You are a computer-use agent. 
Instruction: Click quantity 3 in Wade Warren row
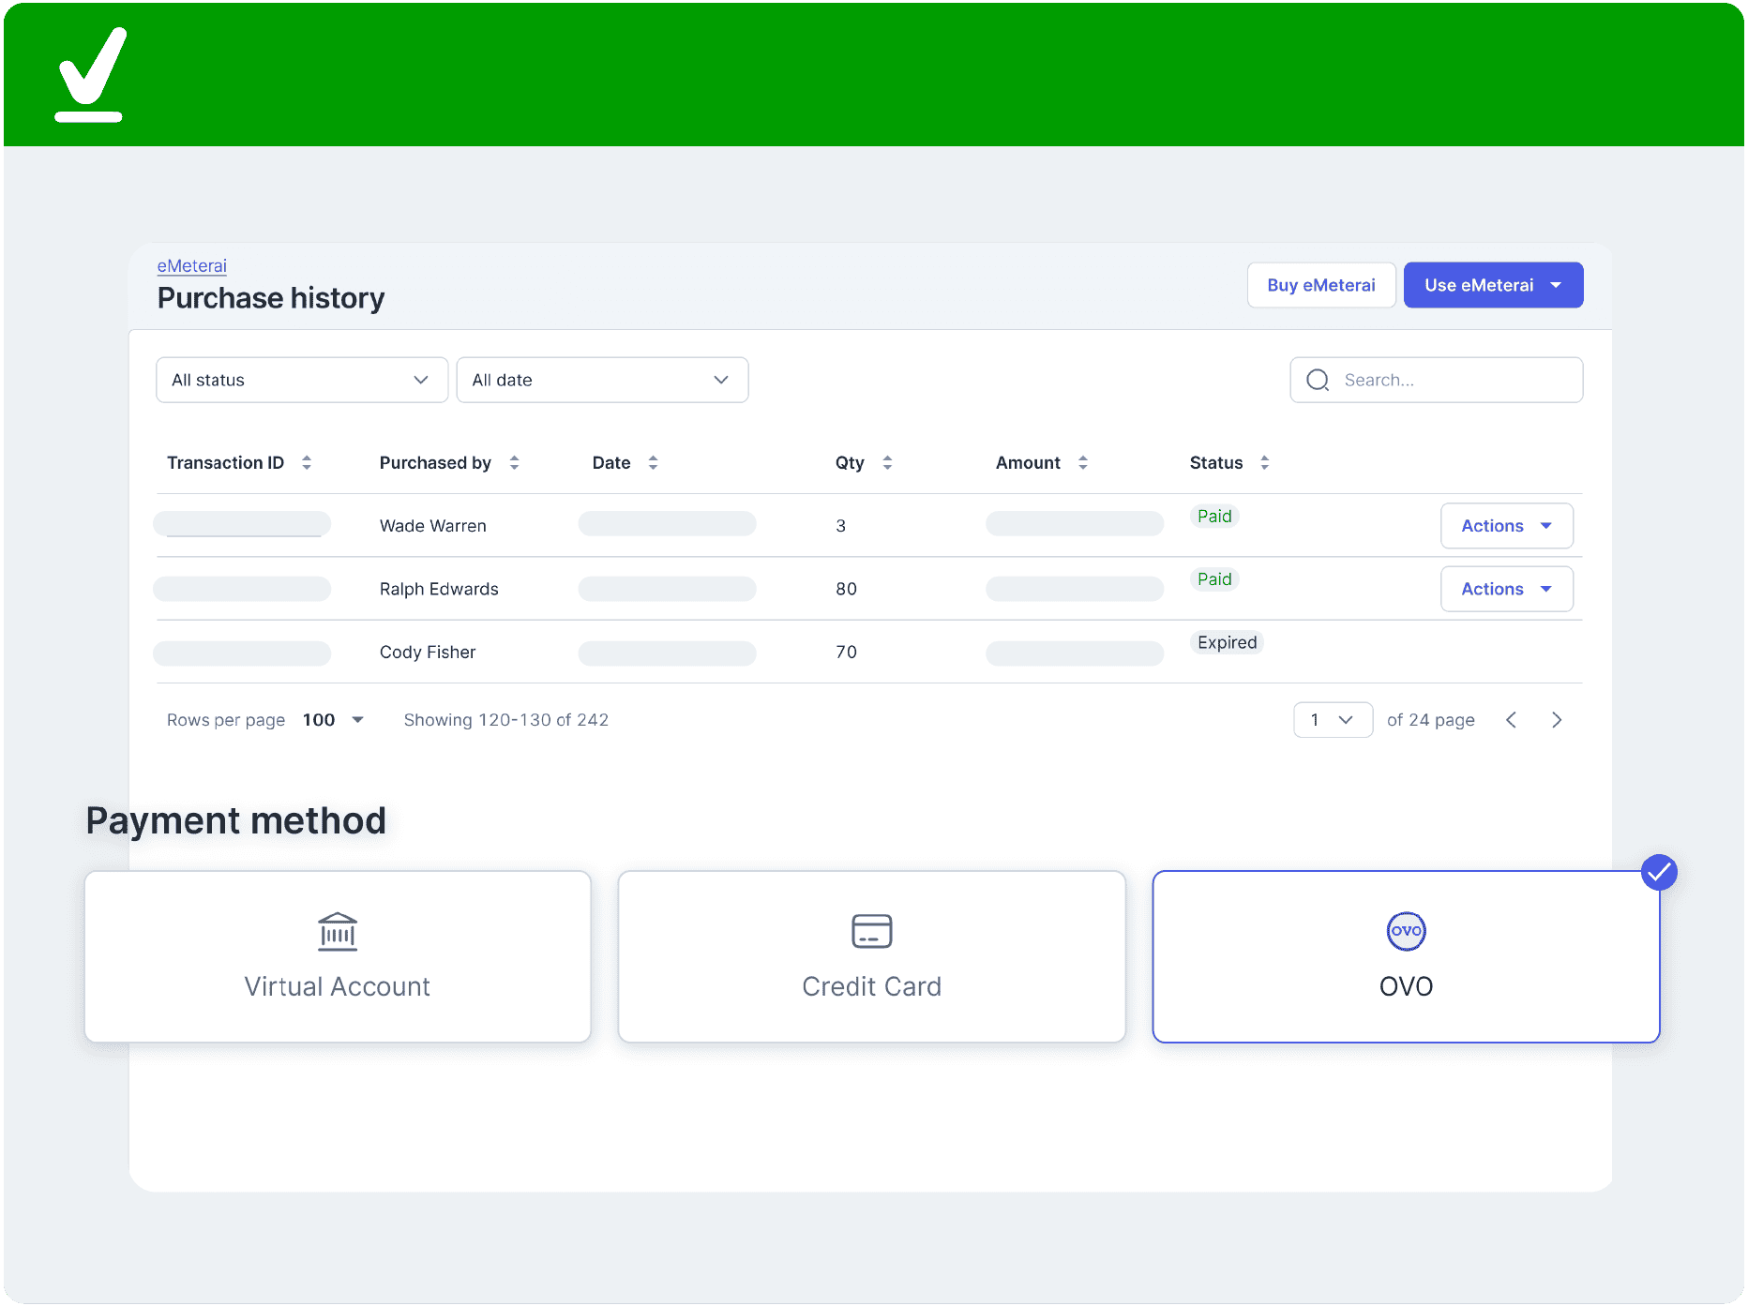click(840, 526)
